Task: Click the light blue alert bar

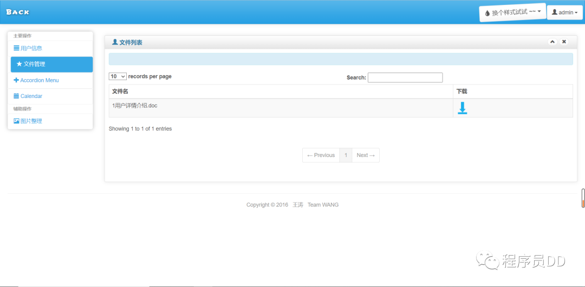Action: [x=341, y=59]
